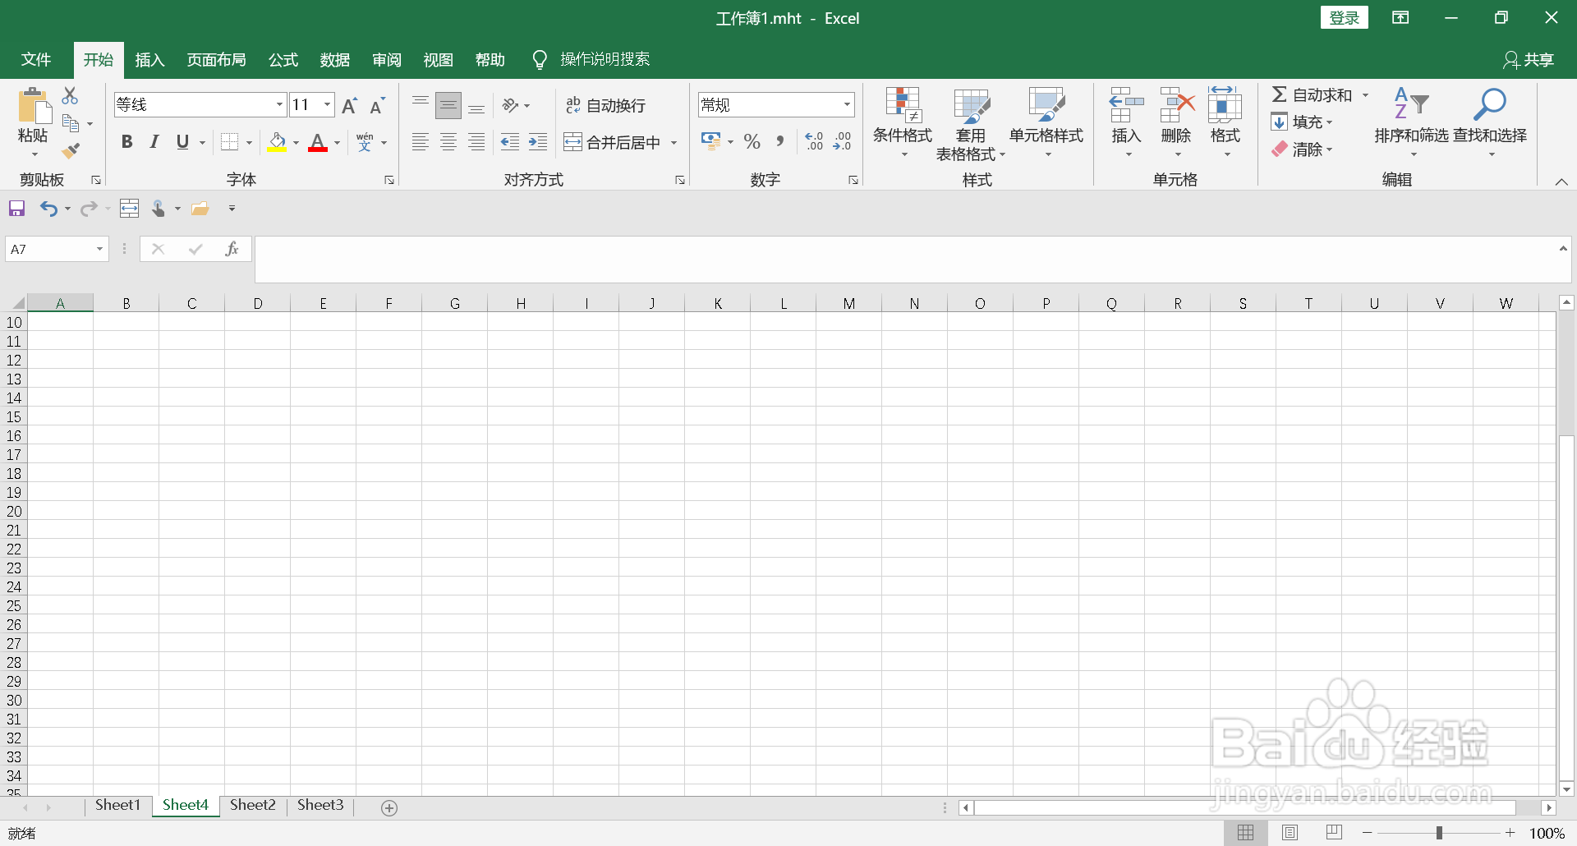Image resolution: width=1577 pixels, height=846 pixels.
Task: Open Format as Table (套用表格格式)
Action: tap(970, 125)
